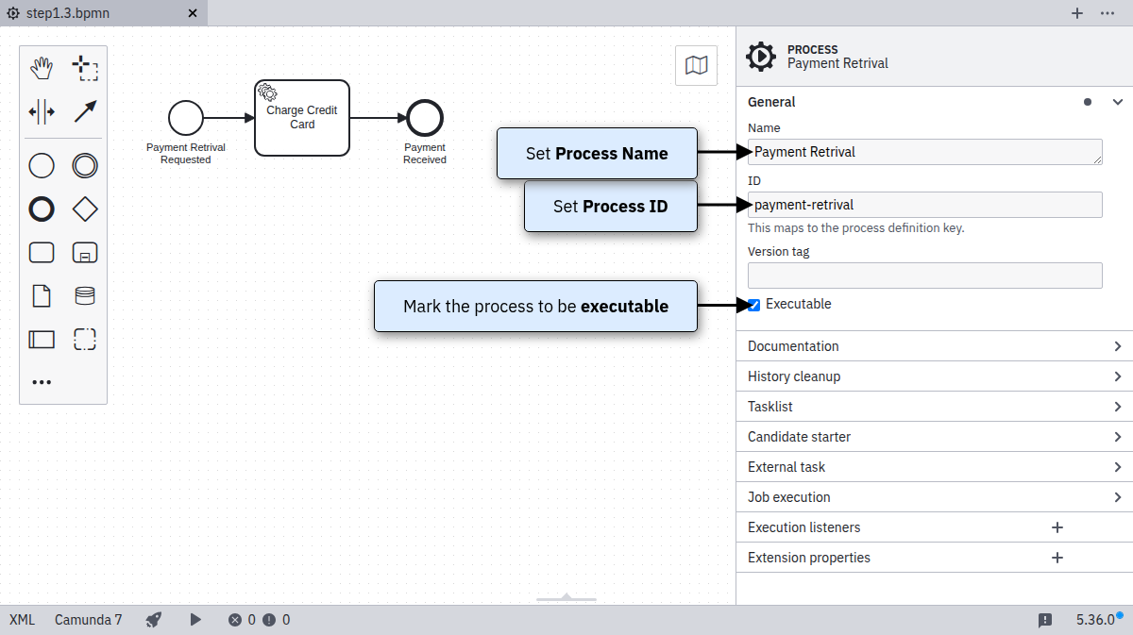Choose the Data Store Reference icon

click(85, 296)
